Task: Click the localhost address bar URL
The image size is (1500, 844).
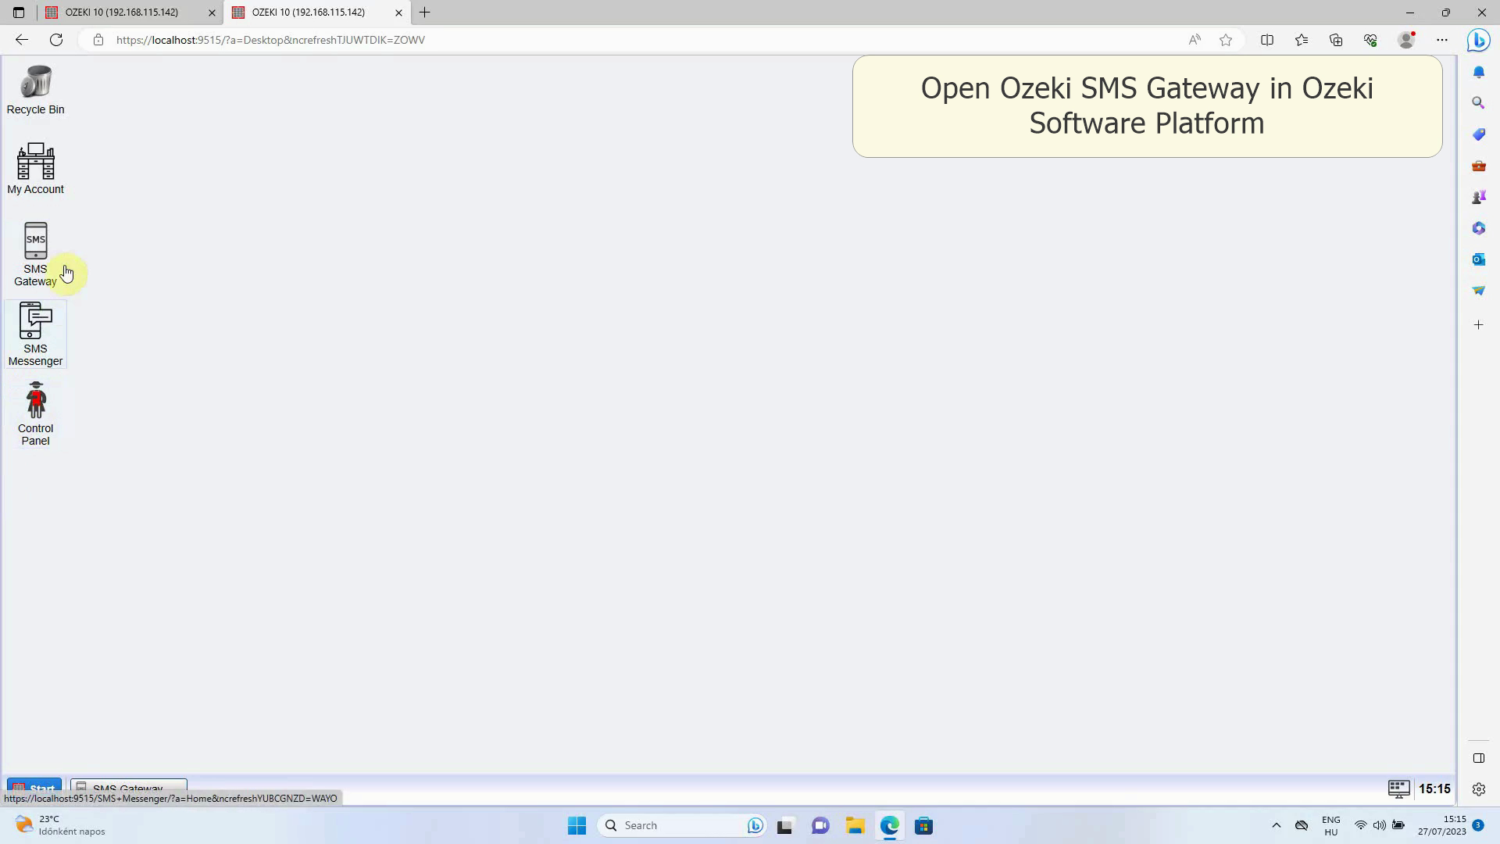Action: [270, 40]
